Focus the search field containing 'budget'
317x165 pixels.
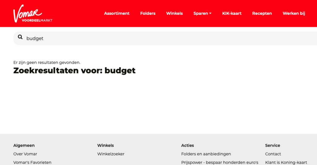(x=155, y=38)
